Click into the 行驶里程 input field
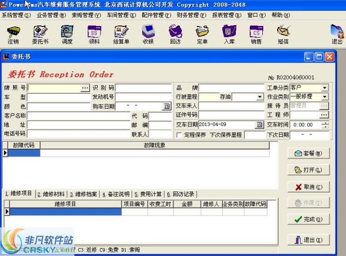 click(208, 97)
